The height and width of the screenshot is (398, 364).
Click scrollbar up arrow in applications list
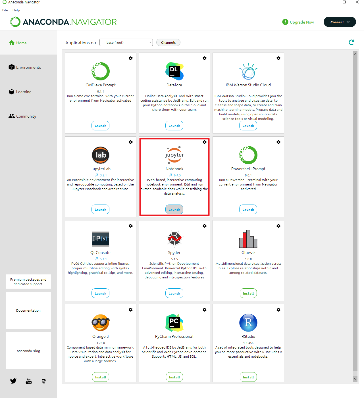pyautogui.click(x=355, y=54)
